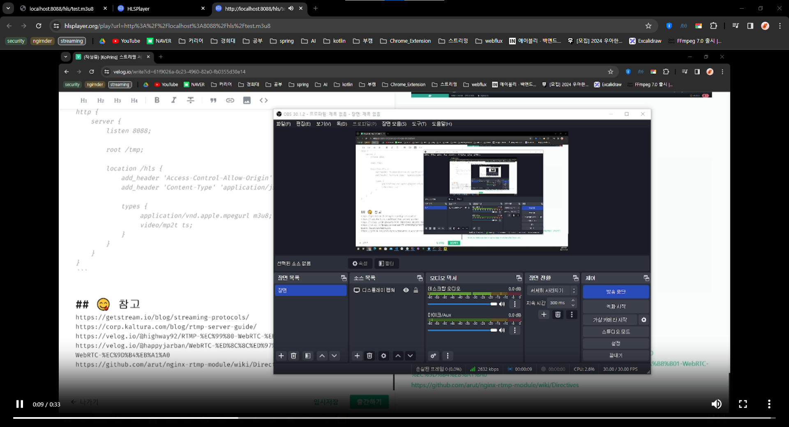Click 가상 카메라 시작 in OBS controls
This screenshot has height=427, width=789.
tap(610, 320)
